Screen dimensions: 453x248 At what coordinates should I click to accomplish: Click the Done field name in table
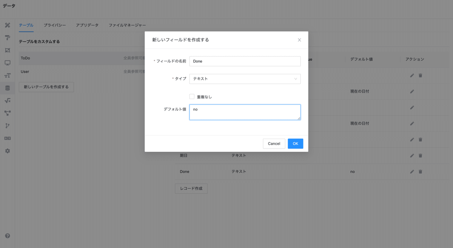pos(185,171)
